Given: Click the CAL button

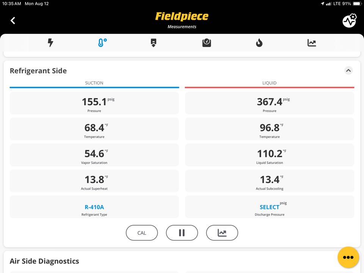Looking at the screenshot, I should tap(142, 233).
